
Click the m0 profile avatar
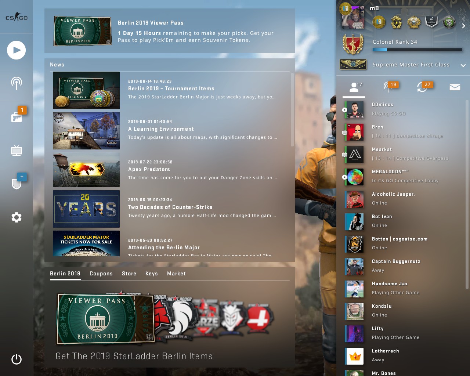pyautogui.click(x=353, y=18)
